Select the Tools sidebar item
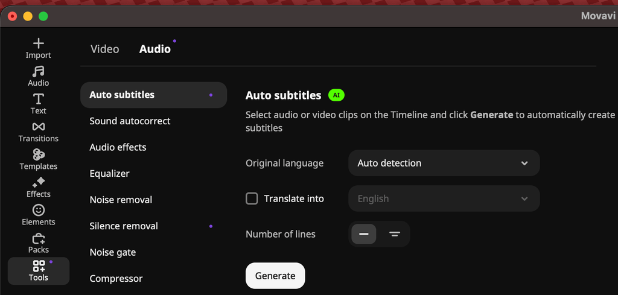Image resolution: width=618 pixels, height=295 pixels. pos(38,271)
